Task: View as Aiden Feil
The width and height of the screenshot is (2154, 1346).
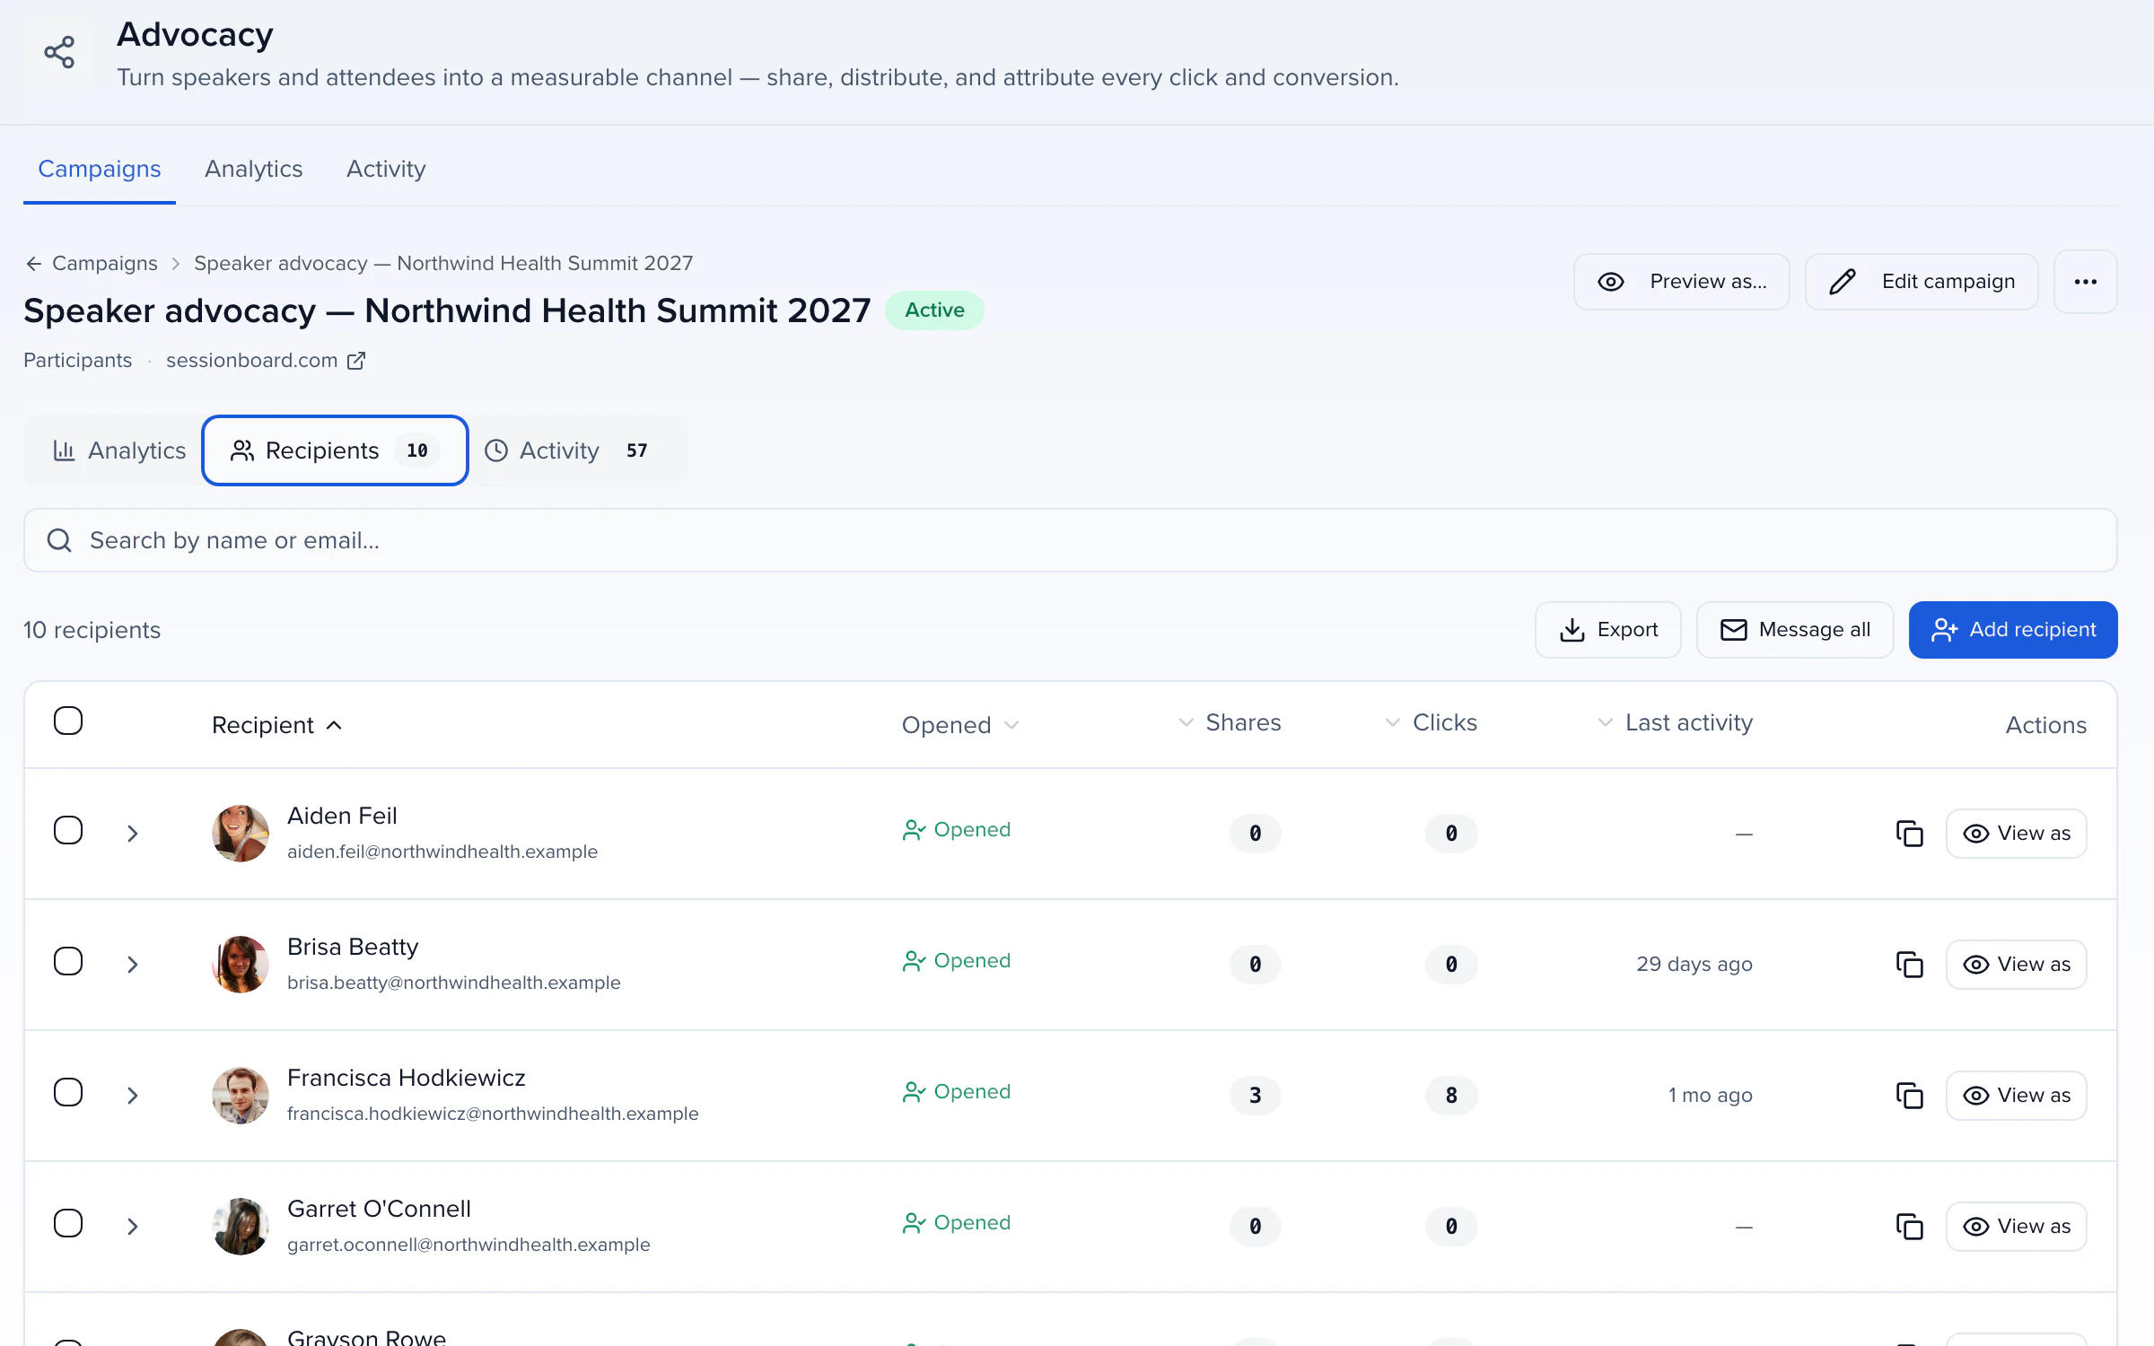Action: (x=2016, y=834)
